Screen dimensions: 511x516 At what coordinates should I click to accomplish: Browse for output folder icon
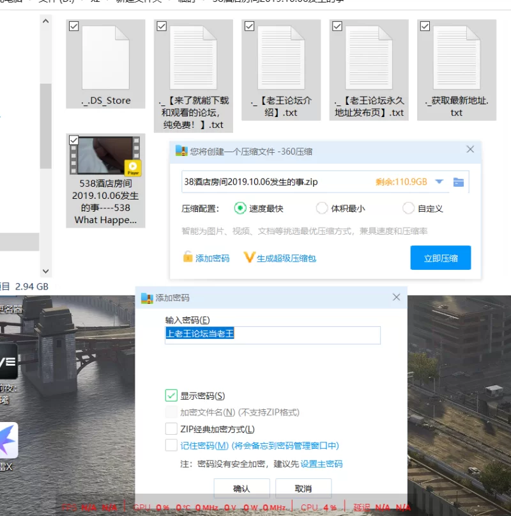(459, 182)
